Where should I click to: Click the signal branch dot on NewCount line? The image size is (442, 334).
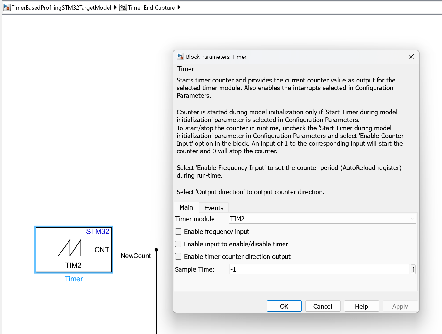click(156, 250)
